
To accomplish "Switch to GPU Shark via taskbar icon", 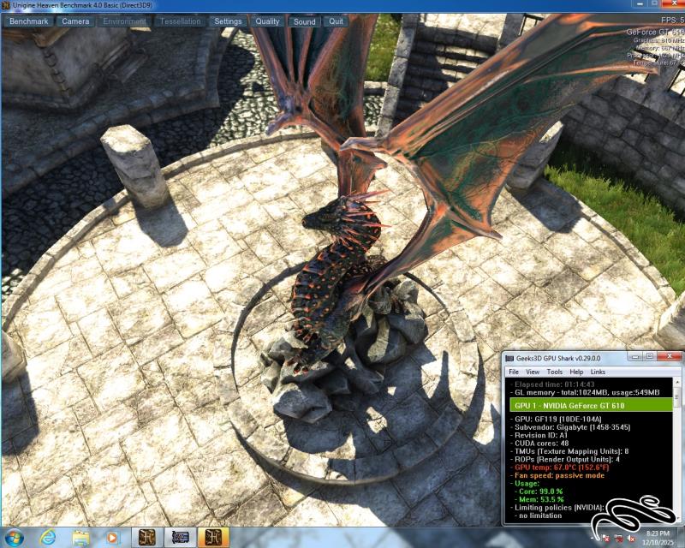I will point(180,537).
